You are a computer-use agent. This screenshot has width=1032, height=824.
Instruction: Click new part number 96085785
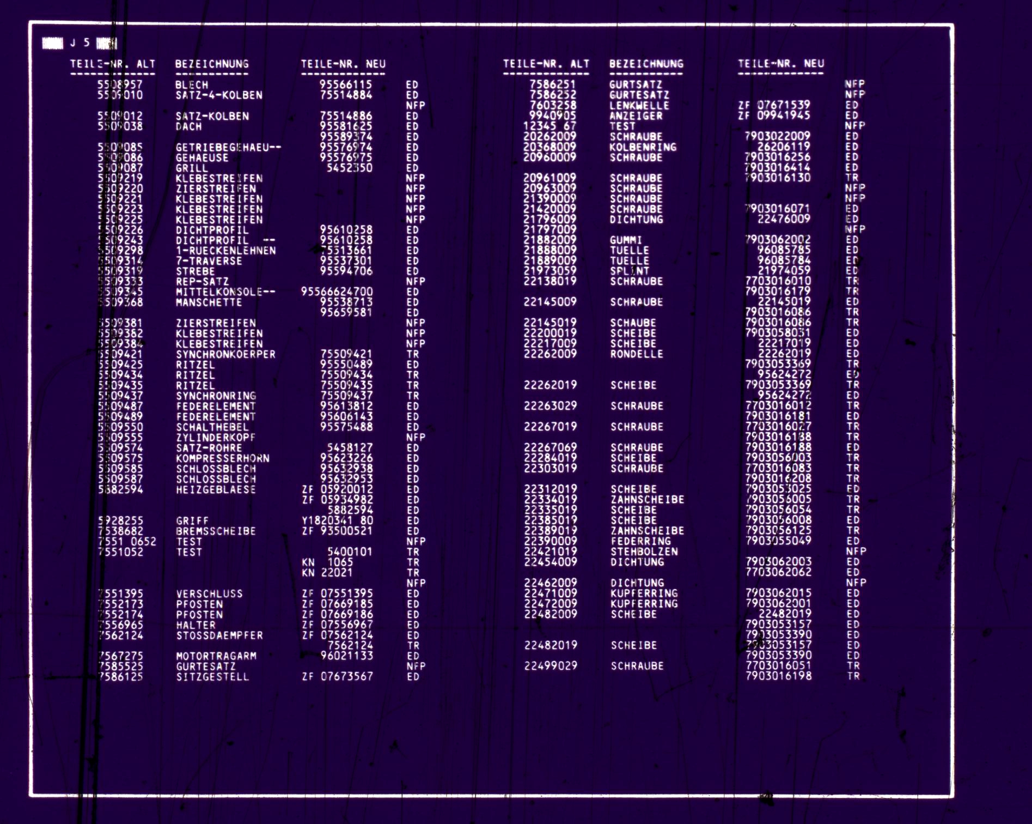pyautogui.click(x=784, y=250)
